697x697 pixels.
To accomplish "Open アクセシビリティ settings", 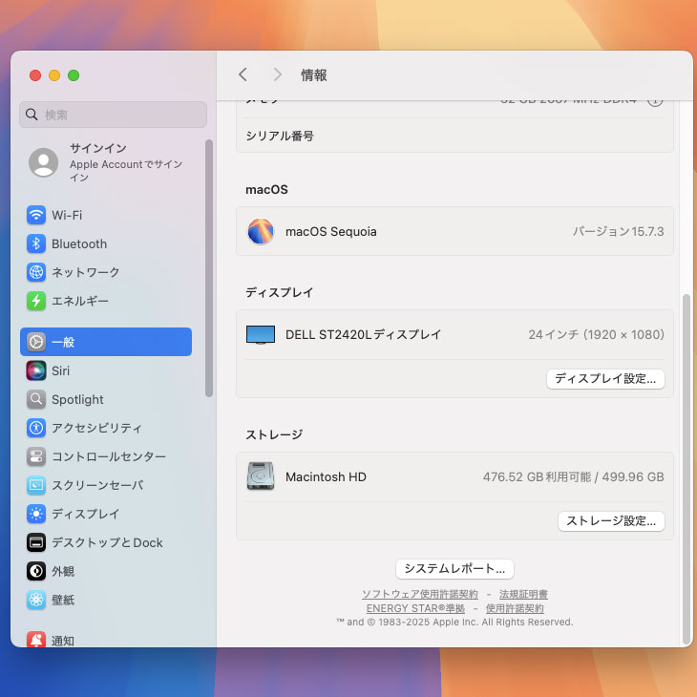I will click(x=96, y=428).
